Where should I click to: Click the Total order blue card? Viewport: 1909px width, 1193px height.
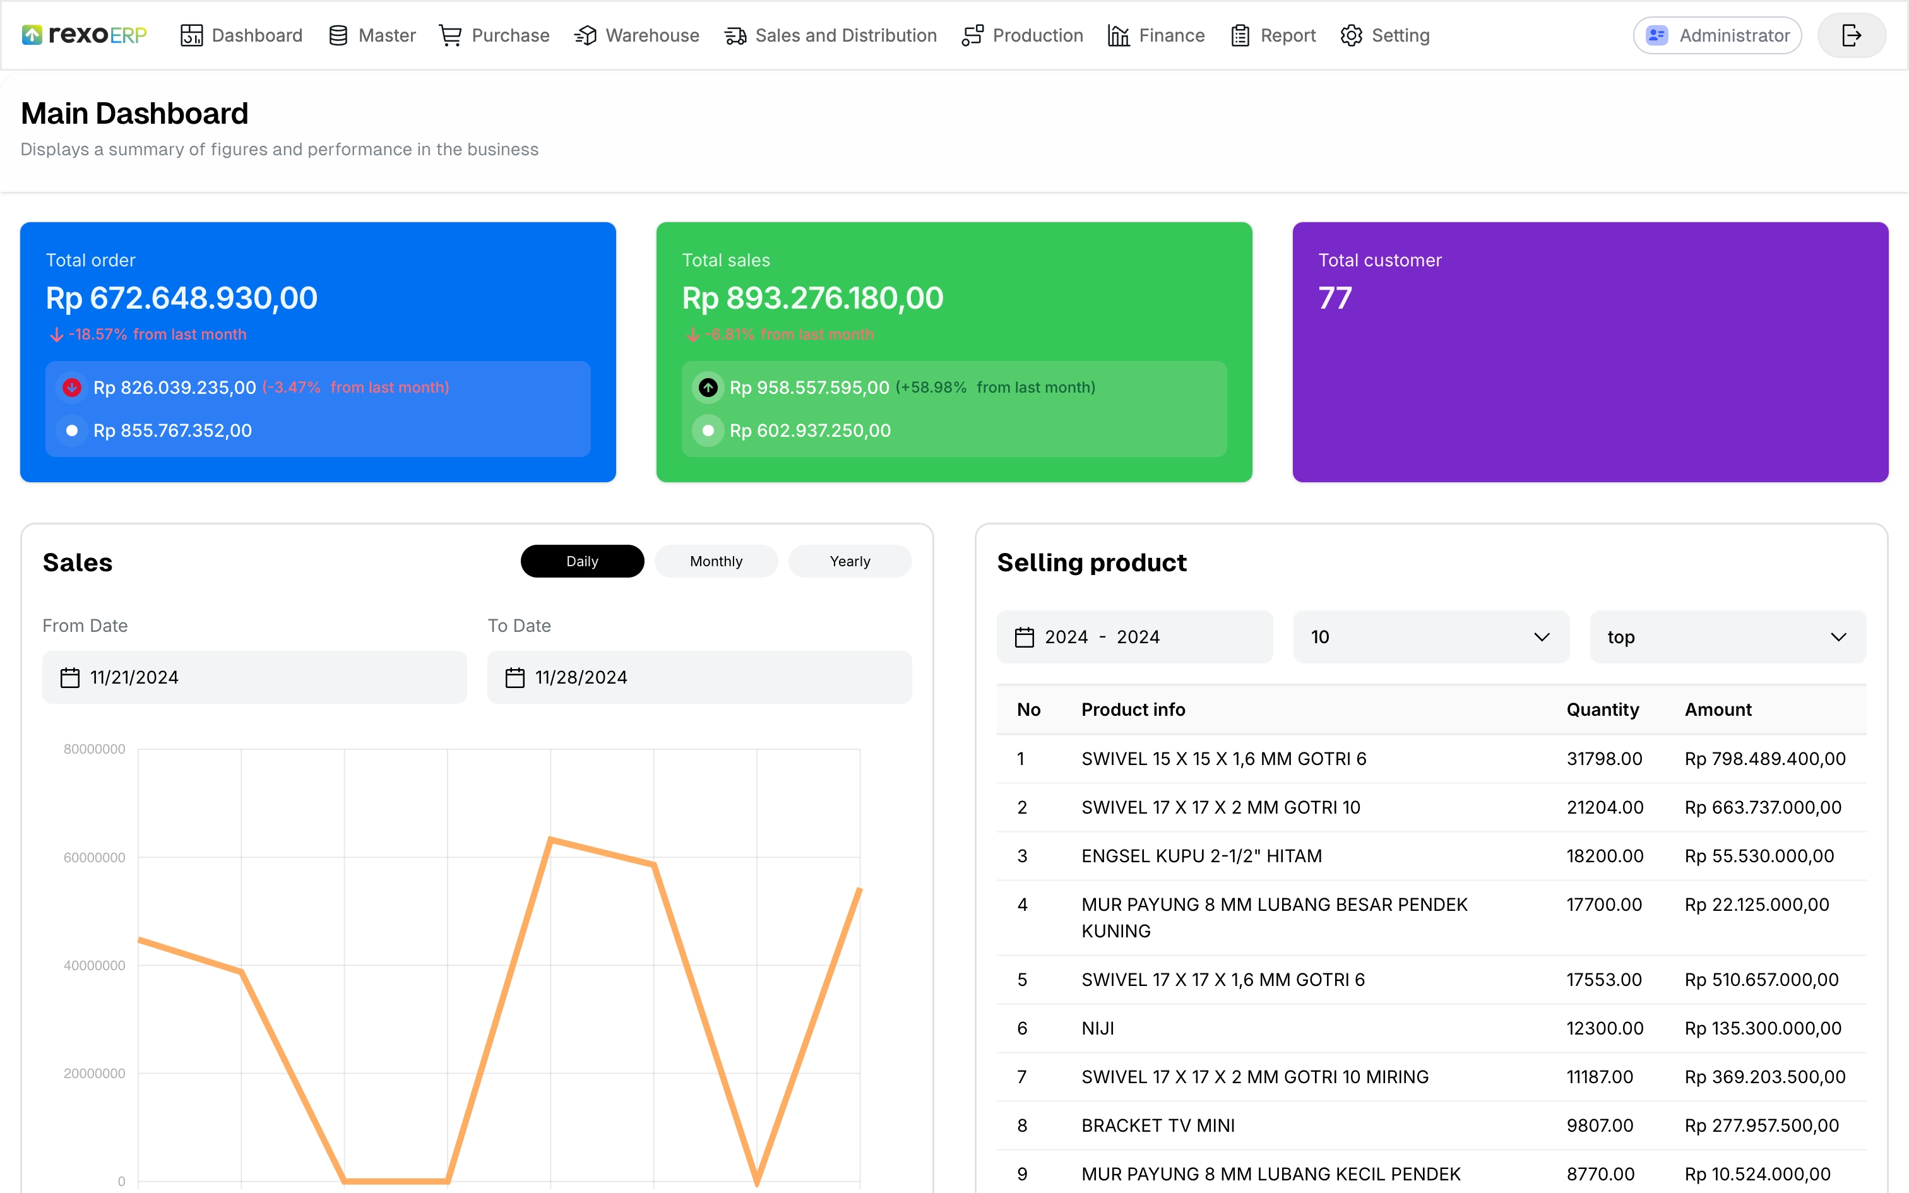(x=318, y=352)
